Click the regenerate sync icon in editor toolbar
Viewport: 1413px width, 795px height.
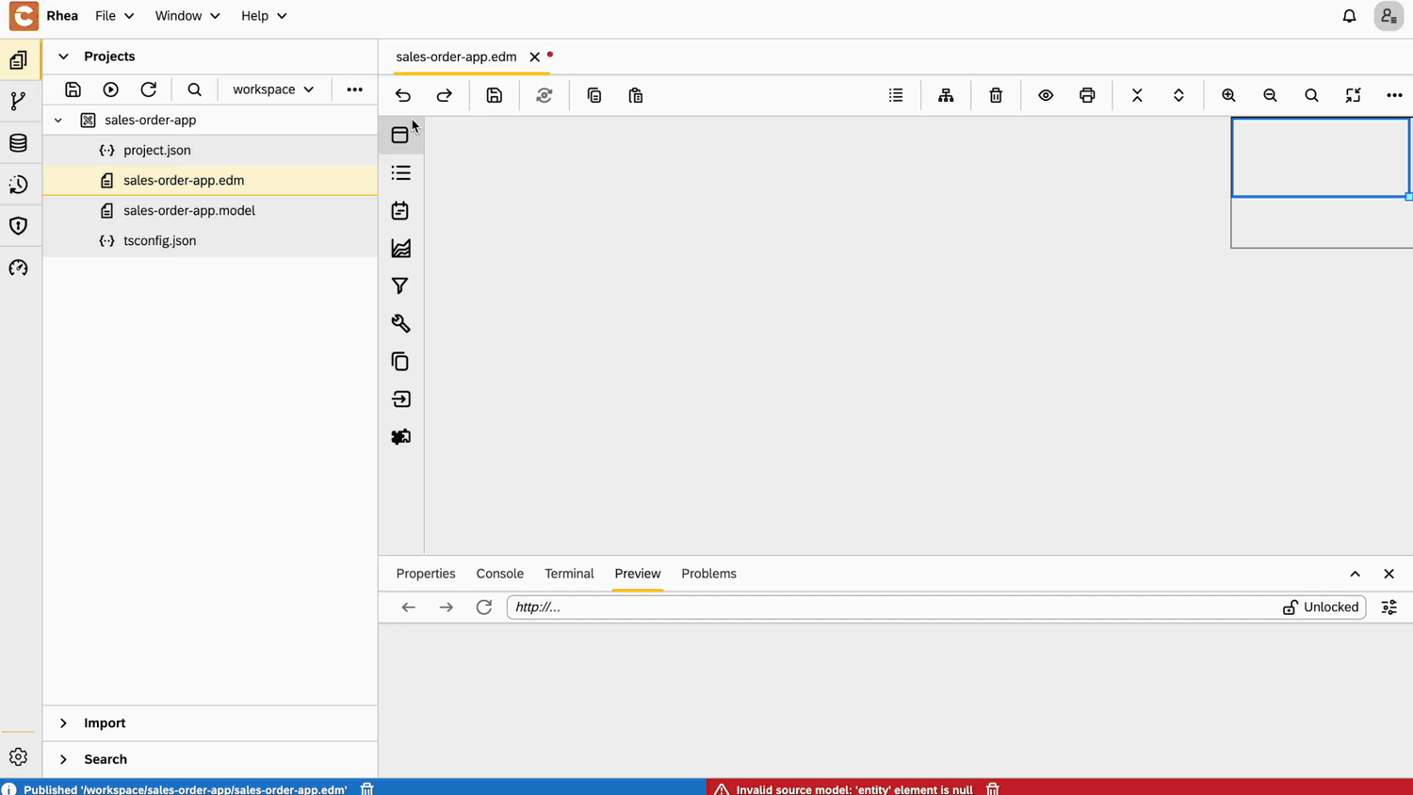(x=544, y=95)
